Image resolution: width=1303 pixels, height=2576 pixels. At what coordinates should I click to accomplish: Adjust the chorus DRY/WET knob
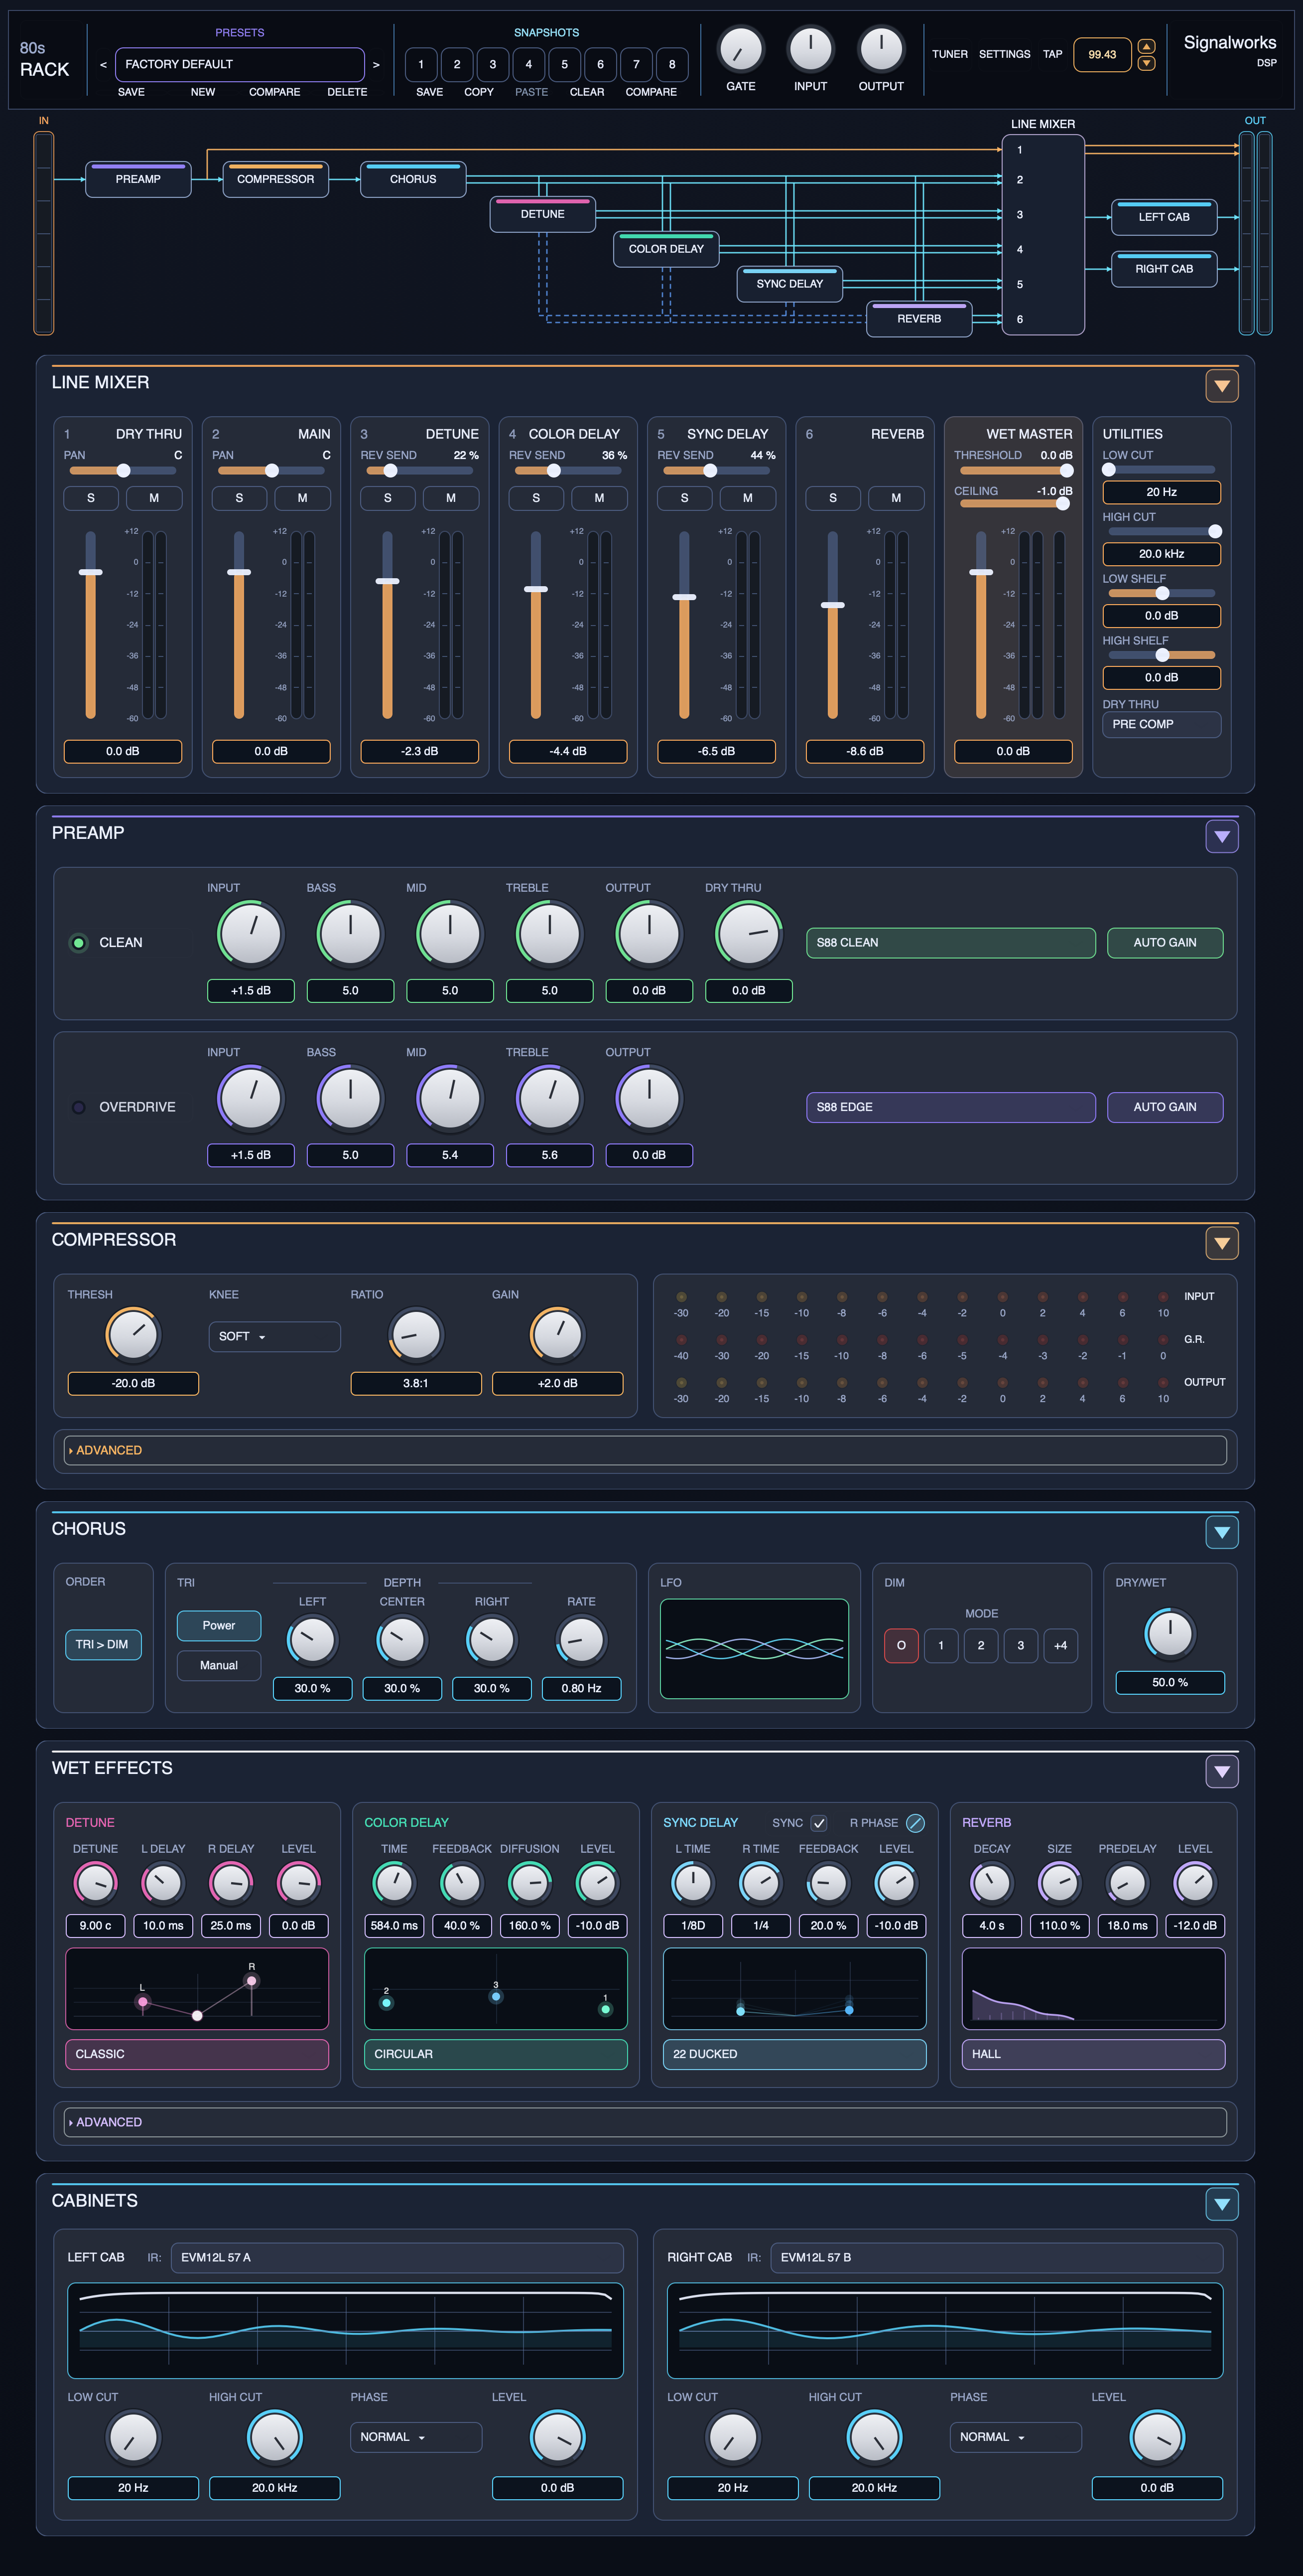click(x=1170, y=1634)
